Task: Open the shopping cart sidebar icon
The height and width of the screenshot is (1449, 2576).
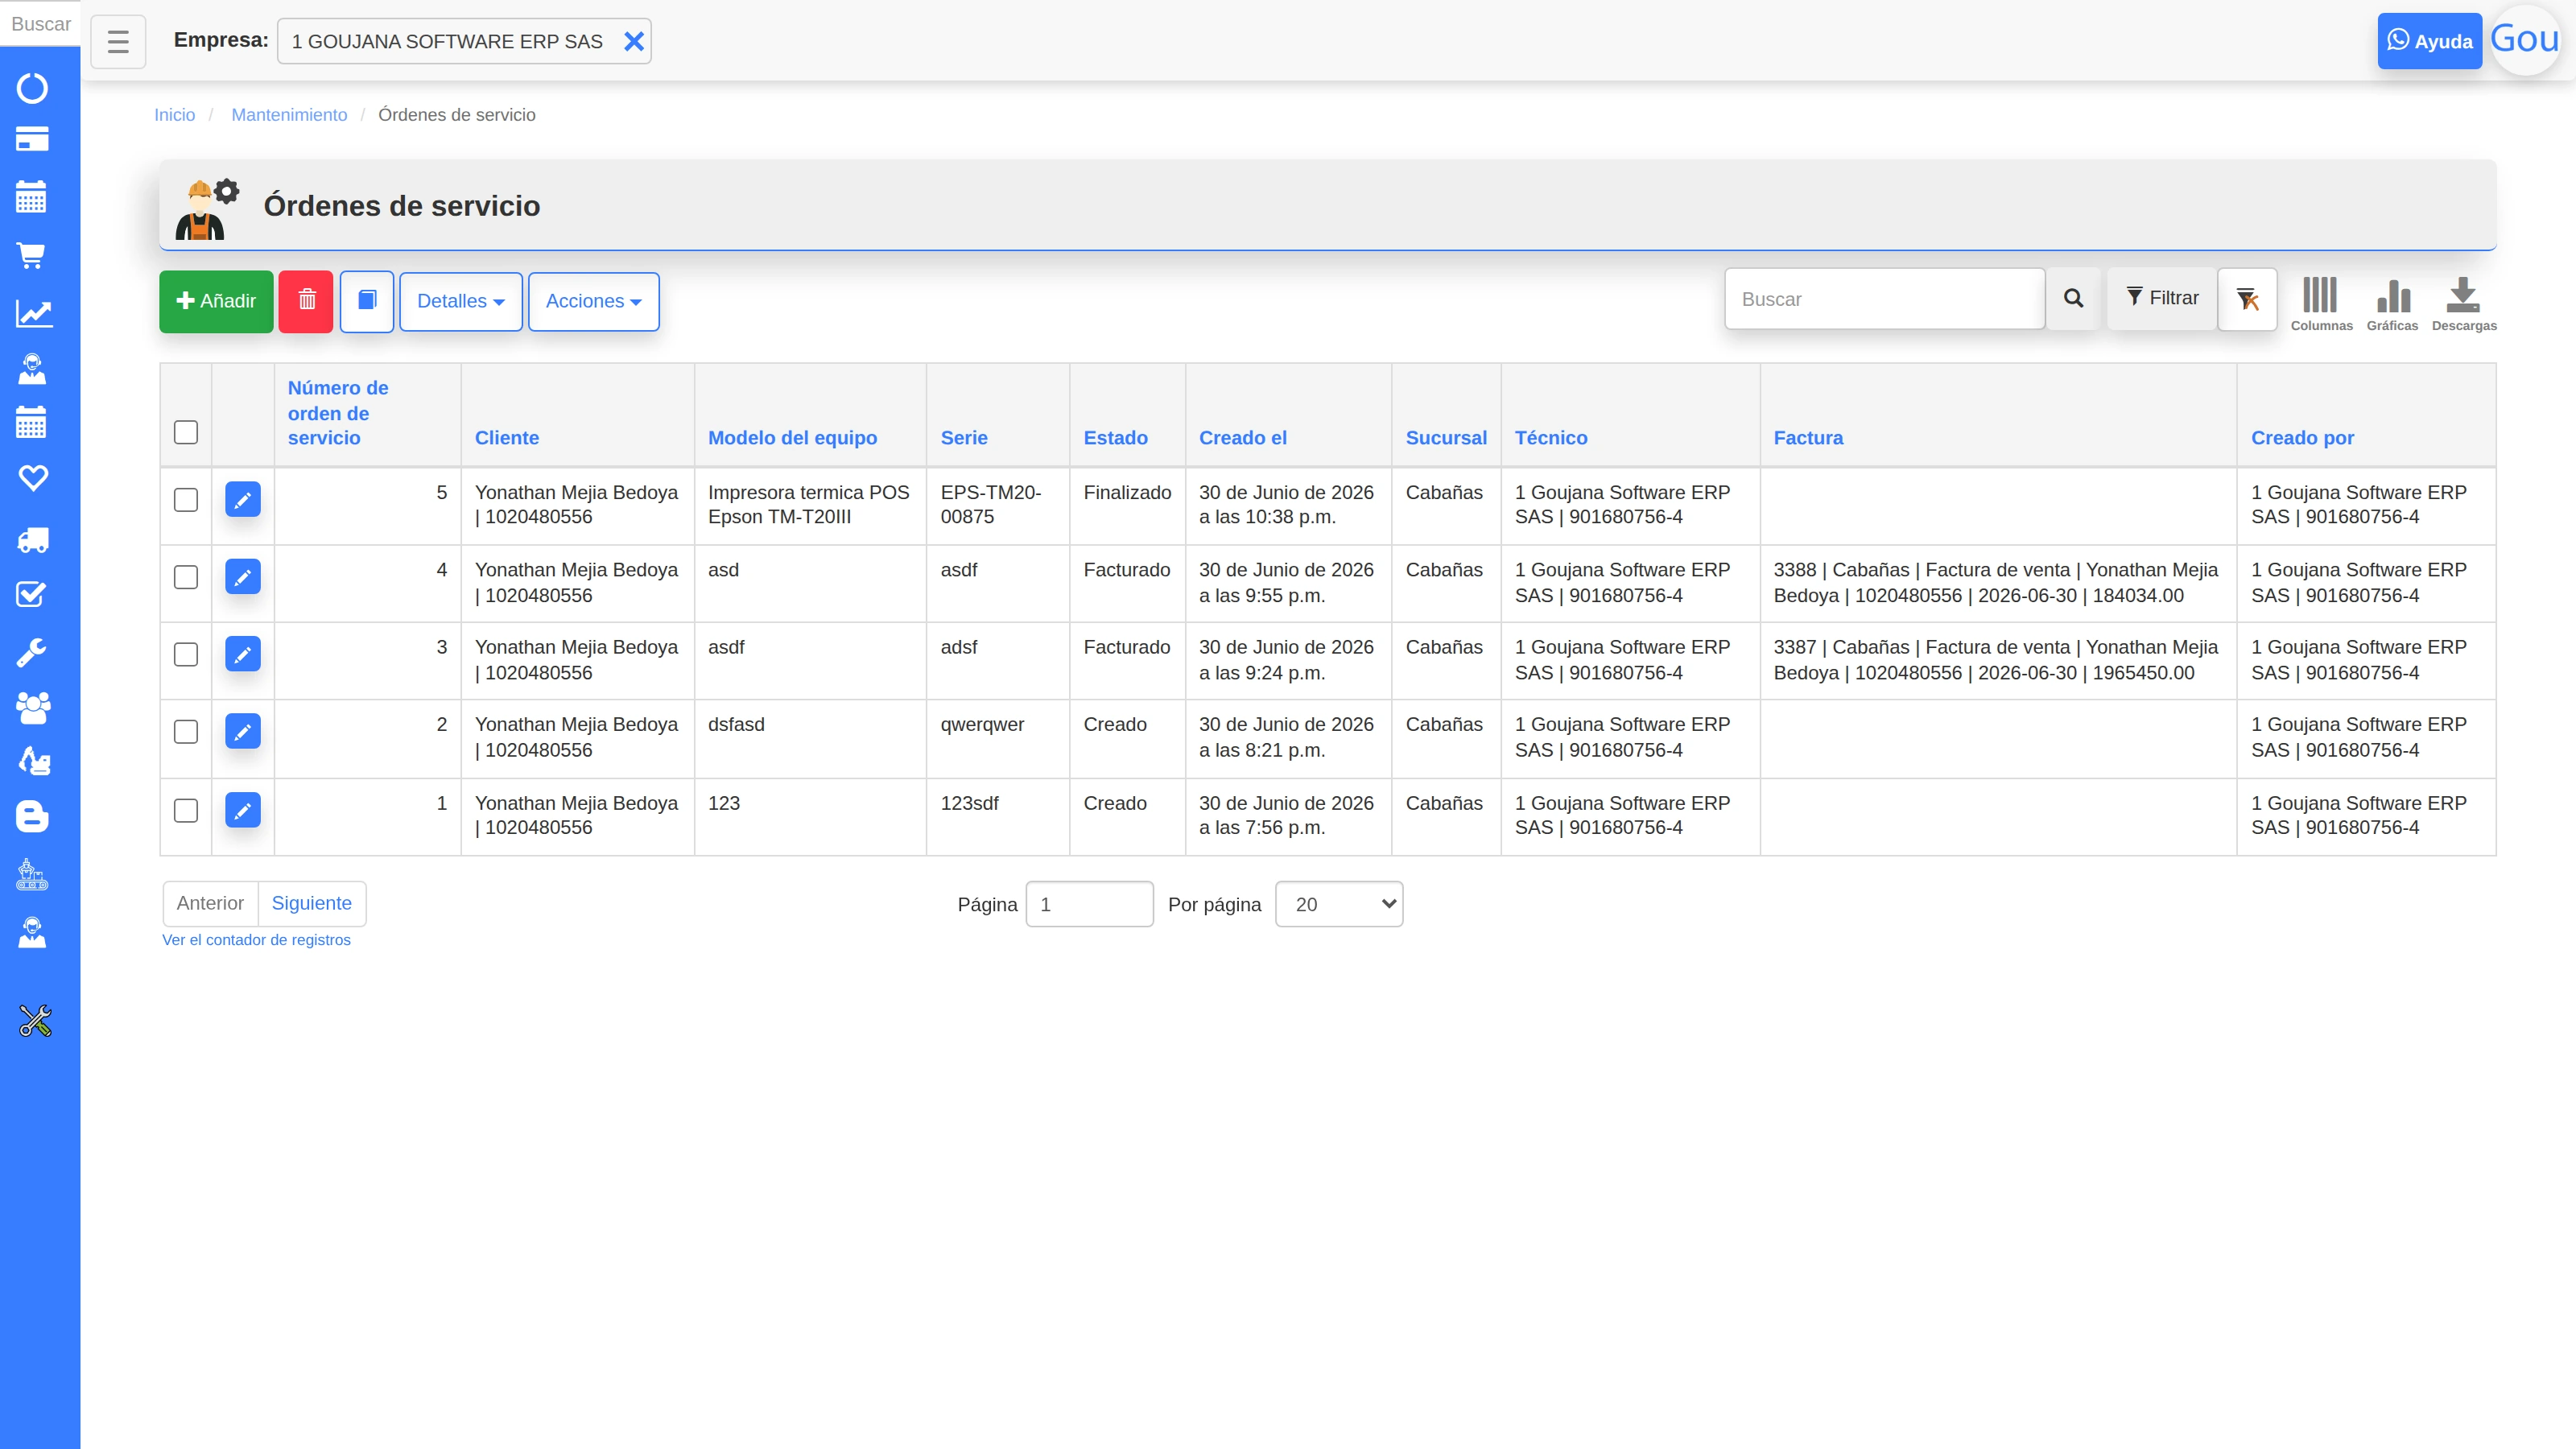Action: tap(32, 255)
